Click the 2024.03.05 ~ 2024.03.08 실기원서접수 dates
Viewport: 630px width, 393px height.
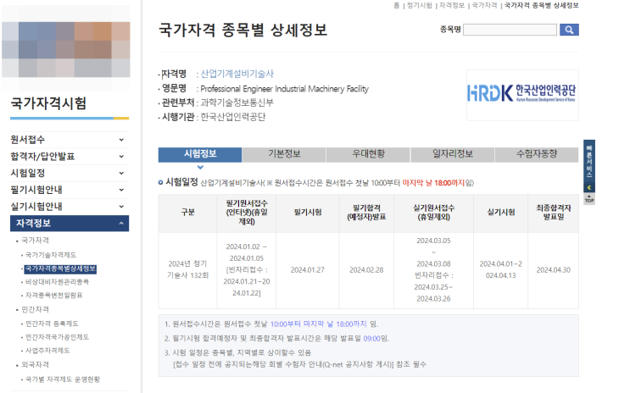[x=433, y=252]
